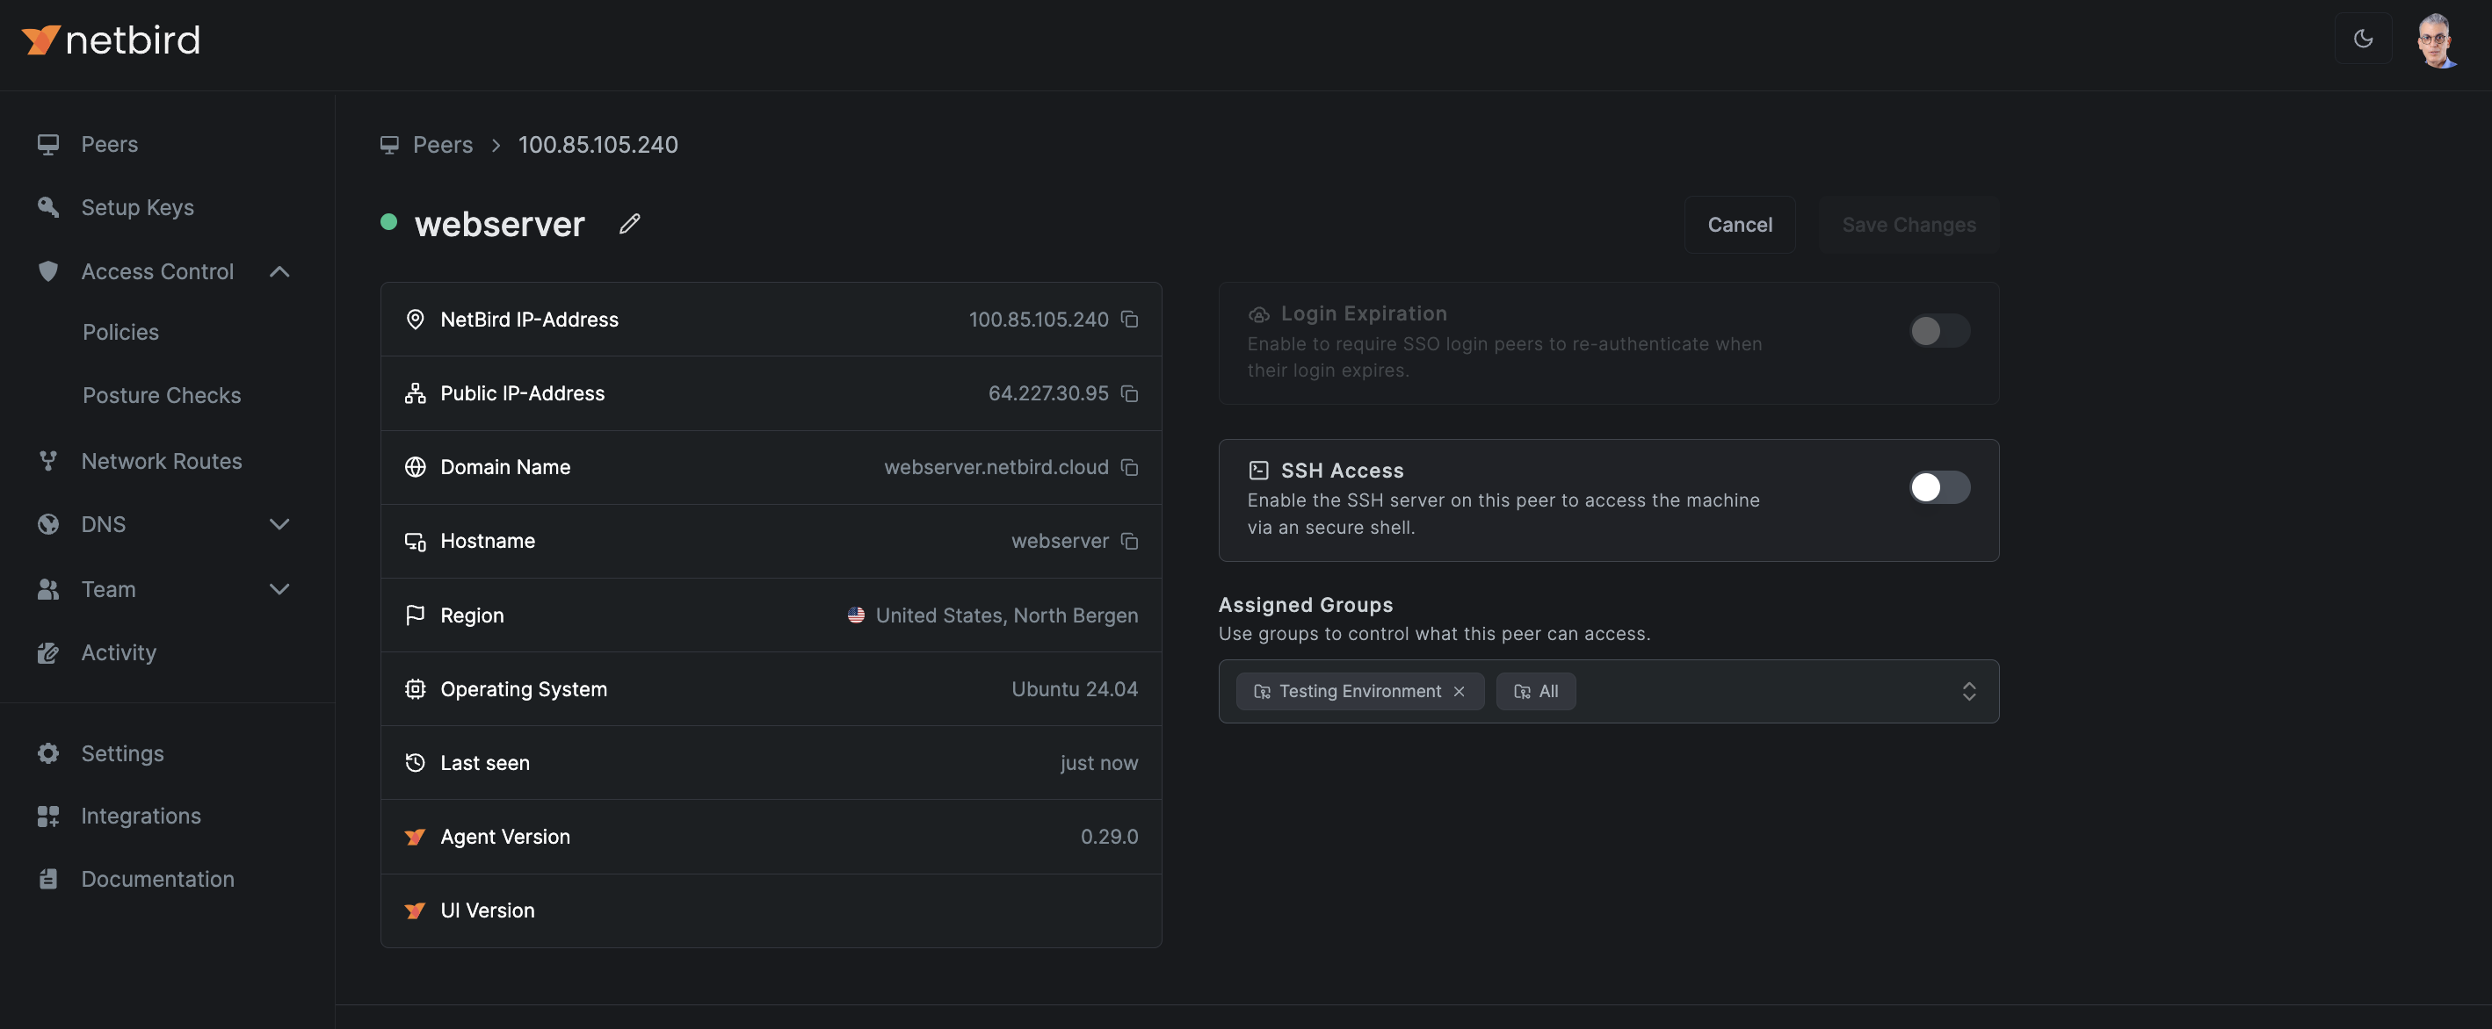Open the Assigned Groups dropdown arrows

[x=1968, y=692]
